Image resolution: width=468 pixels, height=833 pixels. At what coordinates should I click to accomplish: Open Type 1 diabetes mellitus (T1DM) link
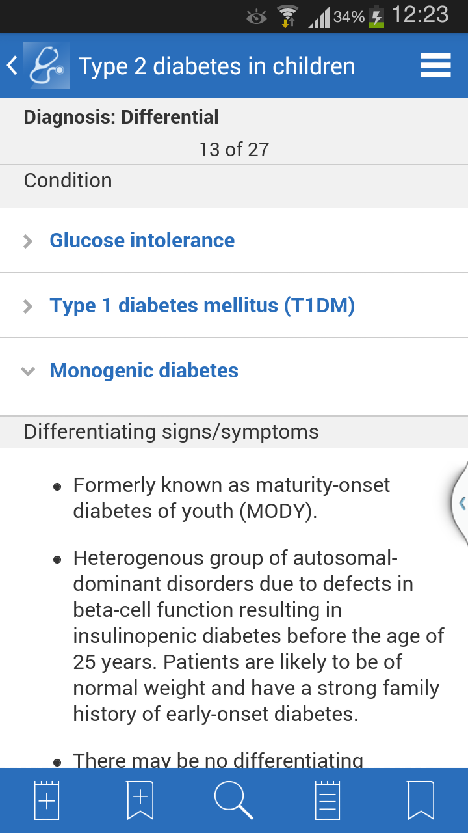pos(202,305)
